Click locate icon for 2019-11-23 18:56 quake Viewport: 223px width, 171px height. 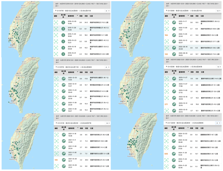[x=56, y=35]
